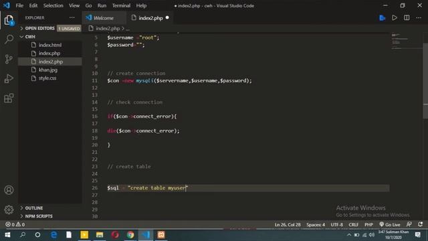
Task: Switch to the Welcome tab
Action: pyautogui.click(x=104, y=18)
